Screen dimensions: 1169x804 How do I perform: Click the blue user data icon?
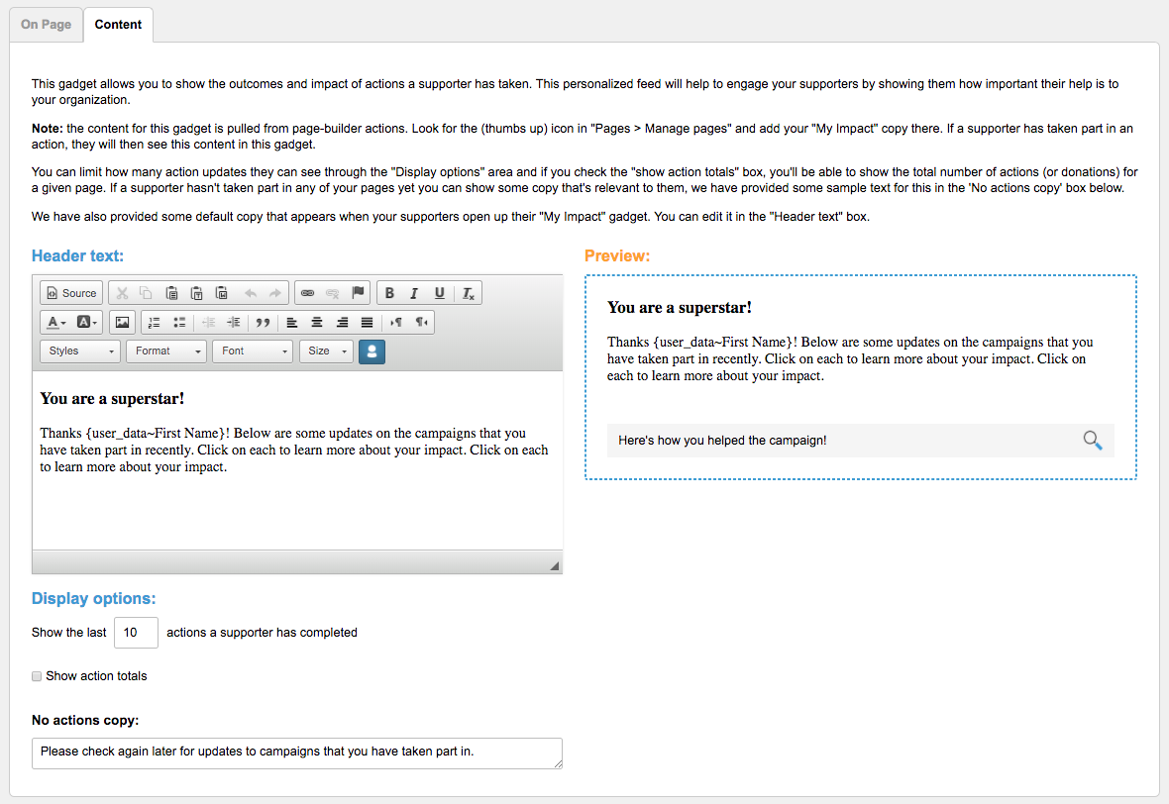(372, 352)
